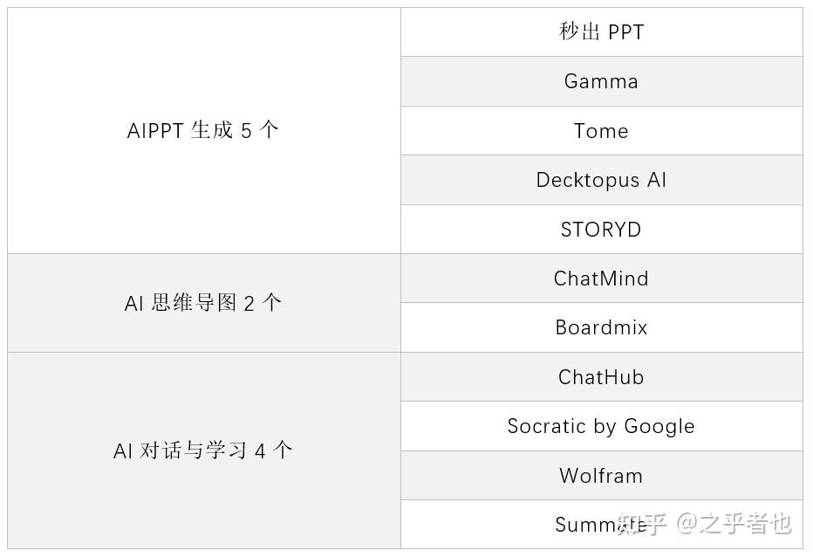Select the STORYD table cell
The width and height of the screenshot is (813, 557).
601,230
